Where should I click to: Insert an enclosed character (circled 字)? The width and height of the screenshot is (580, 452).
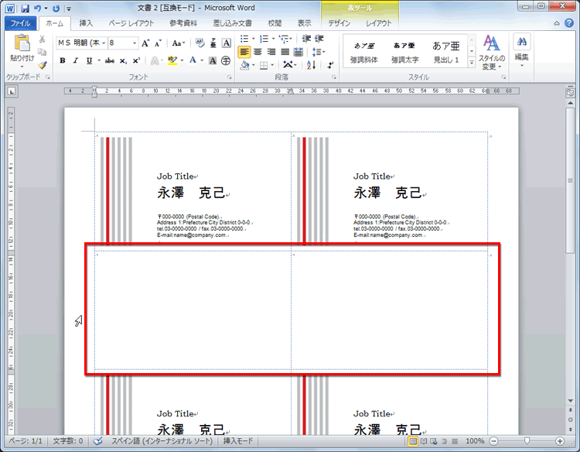coord(226,60)
